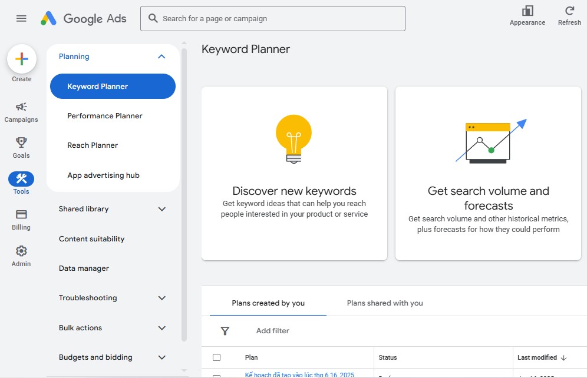Expand the Troubleshooting section
The image size is (587, 378).
click(161, 298)
